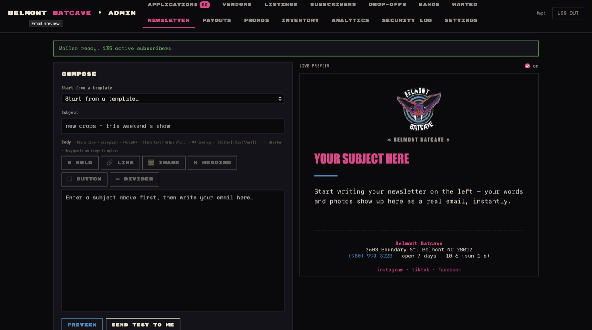
Task: Focus the email body text area
Action: coord(173,251)
